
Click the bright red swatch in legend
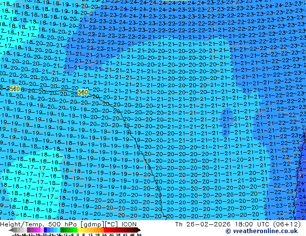pos(105,230)
